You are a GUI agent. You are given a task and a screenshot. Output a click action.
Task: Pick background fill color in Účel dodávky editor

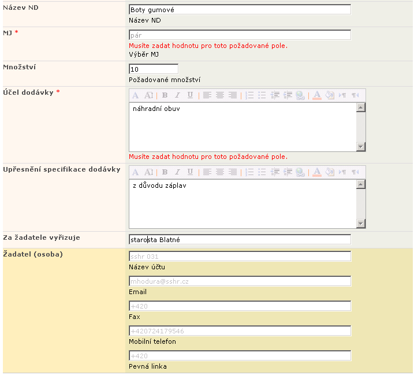[x=330, y=95]
